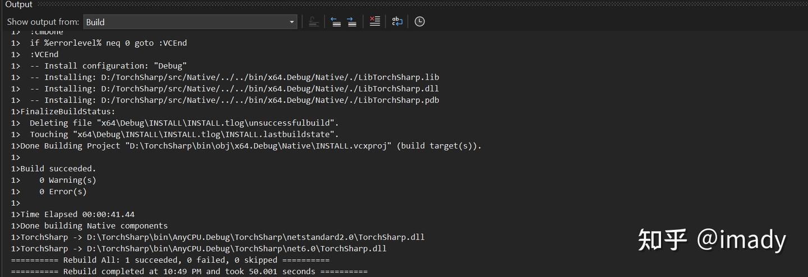Click the Output panel title

pos(19,4)
